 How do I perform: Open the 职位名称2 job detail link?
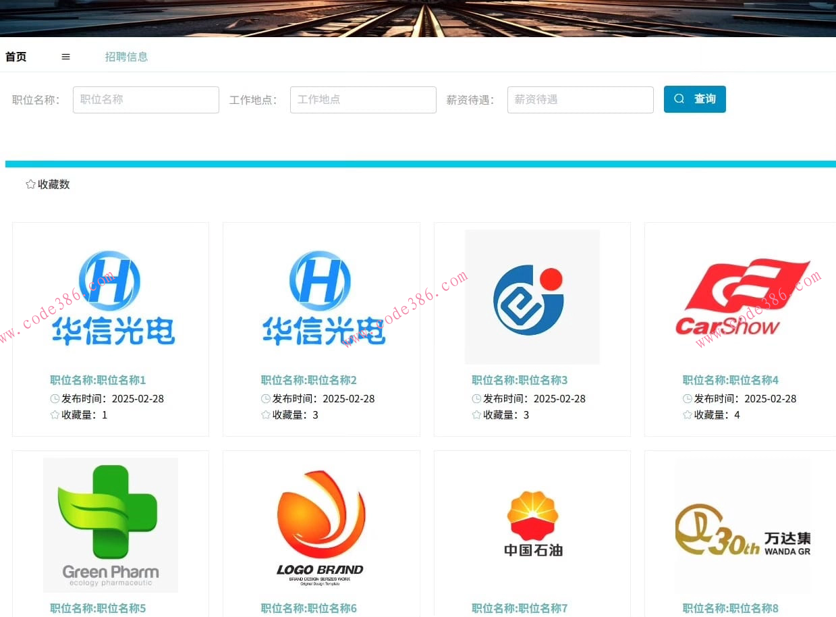[x=308, y=379]
